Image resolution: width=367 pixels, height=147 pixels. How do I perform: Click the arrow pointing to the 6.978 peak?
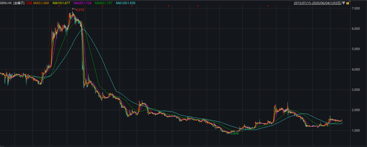[74, 9]
